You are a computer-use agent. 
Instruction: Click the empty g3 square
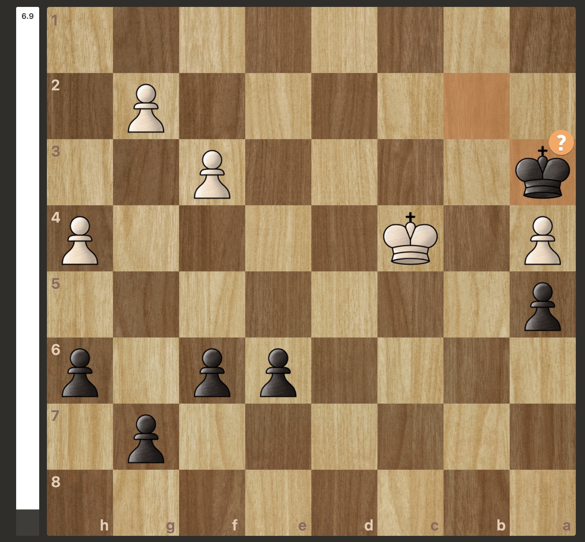(146, 172)
